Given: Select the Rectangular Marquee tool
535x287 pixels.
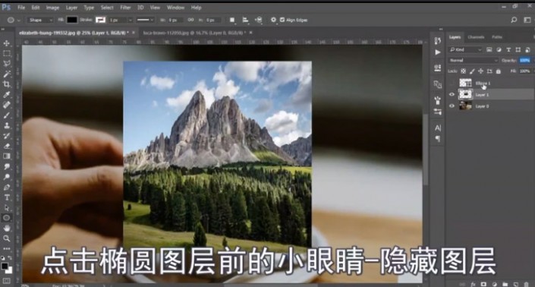Looking at the screenshot, I should click(x=7, y=54).
